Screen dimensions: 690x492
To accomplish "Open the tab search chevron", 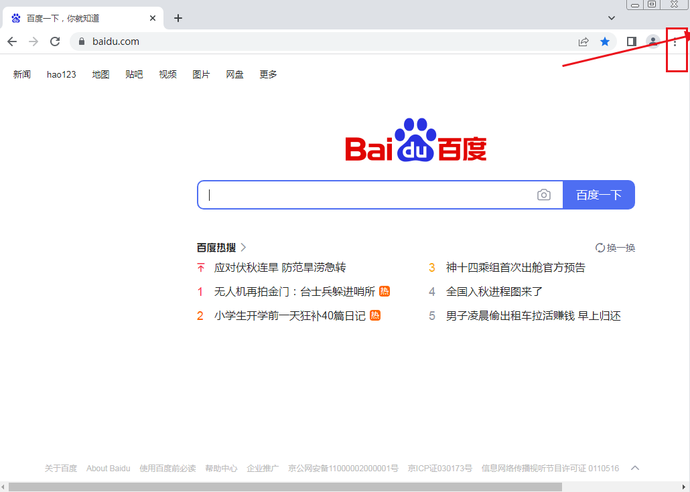I will click(610, 17).
